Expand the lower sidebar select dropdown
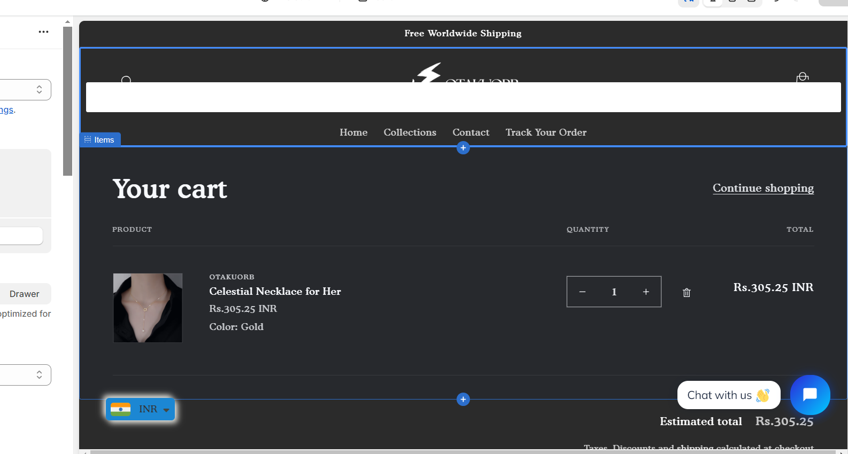The height and width of the screenshot is (454, 848). pyautogui.click(x=26, y=375)
